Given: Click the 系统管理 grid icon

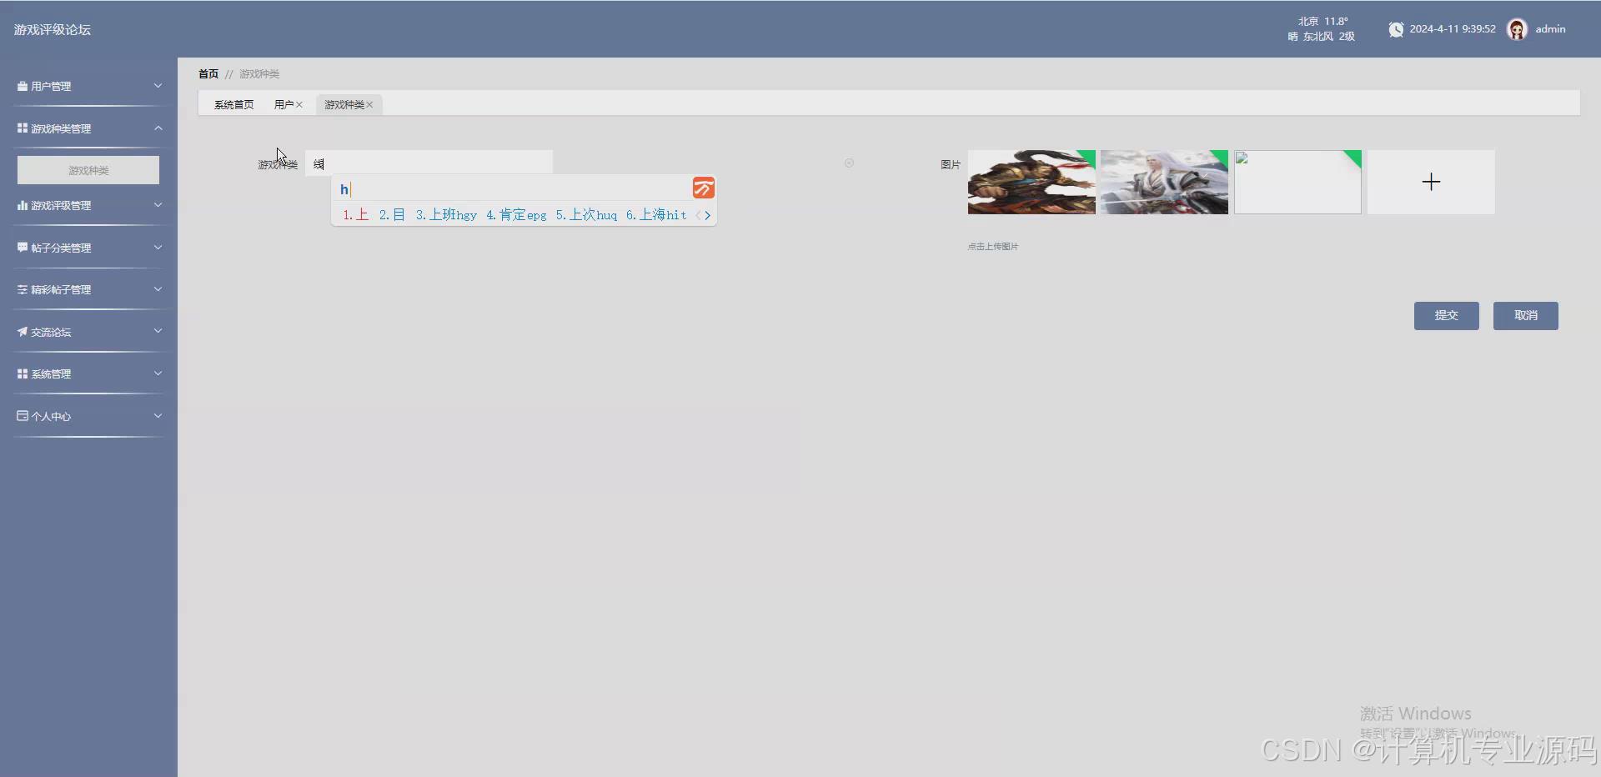Looking at the screenshot, I should [23, 373].
